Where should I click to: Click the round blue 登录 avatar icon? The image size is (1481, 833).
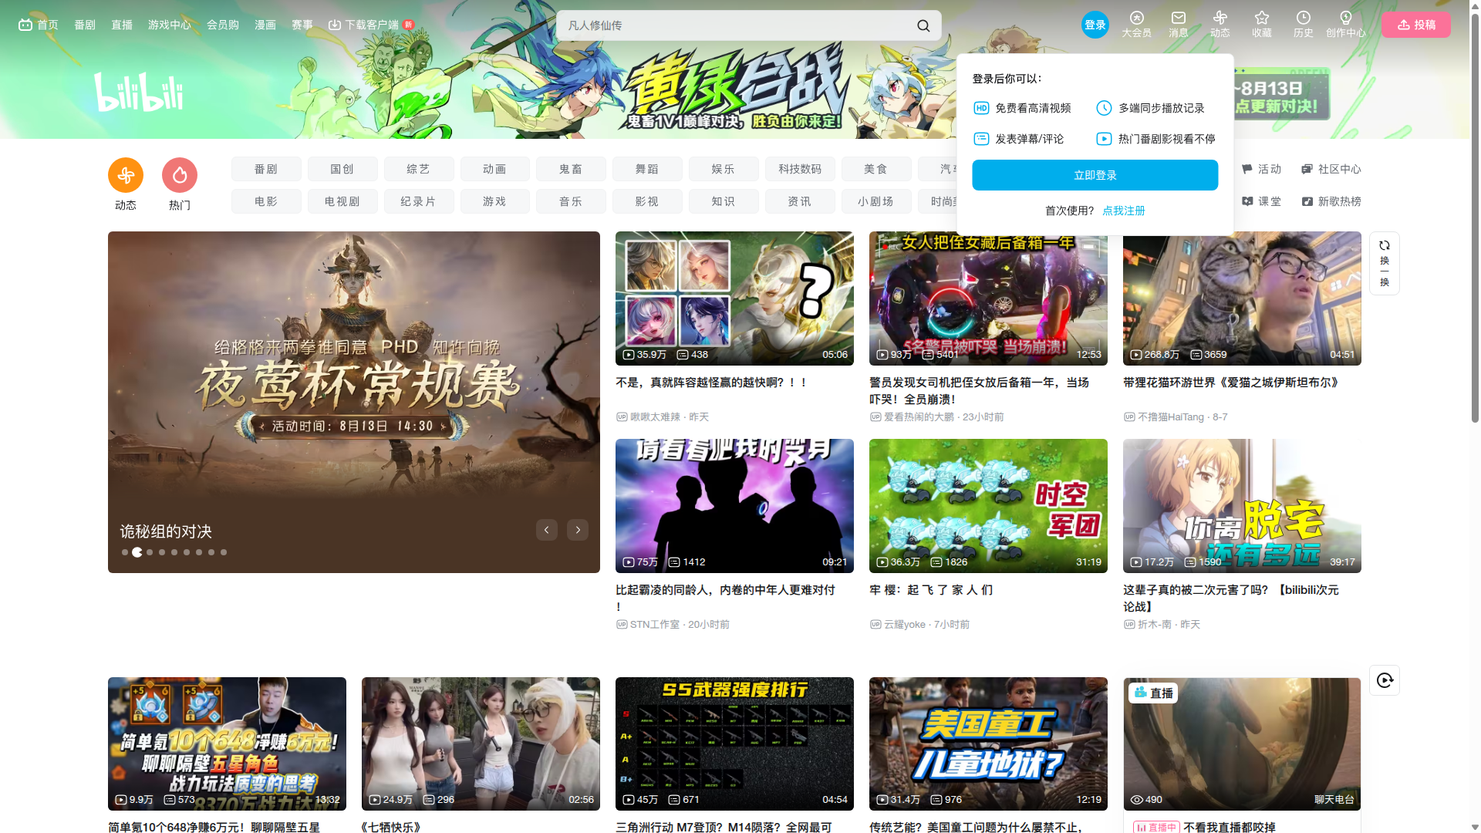[1095, 25]
